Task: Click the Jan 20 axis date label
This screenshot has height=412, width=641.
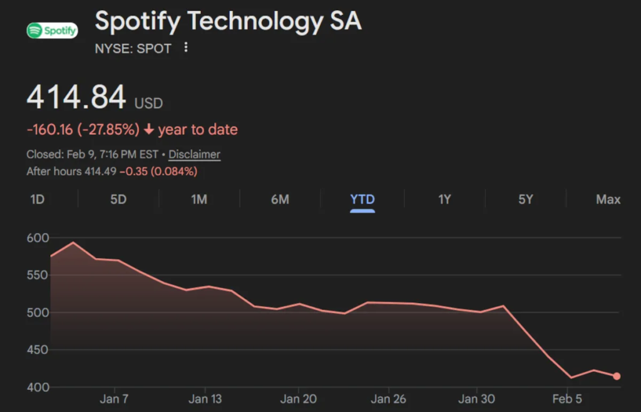Action: 298,399
